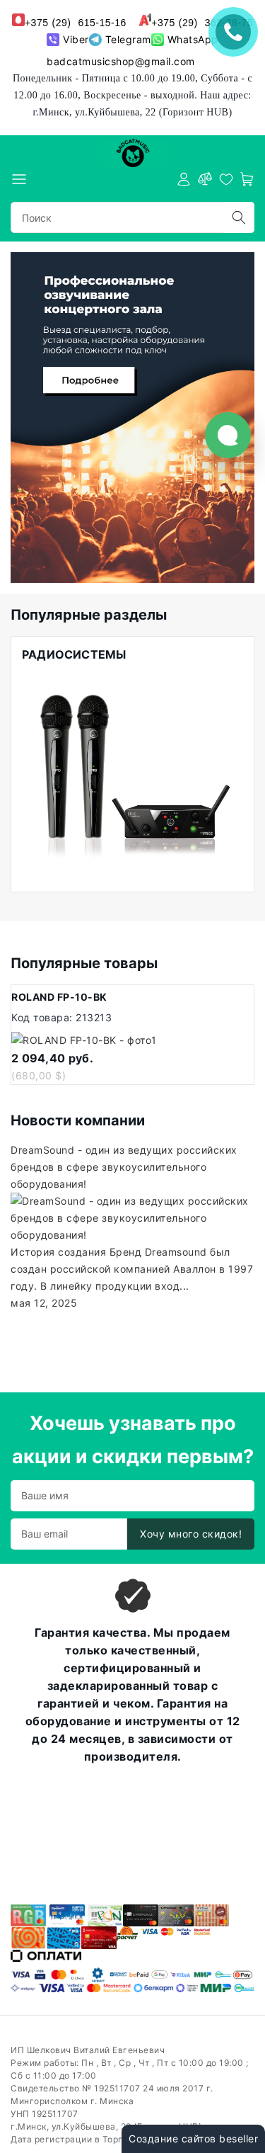265x2153 pixels.
Task: Open the Viber contact link
Action: [68, 39]
